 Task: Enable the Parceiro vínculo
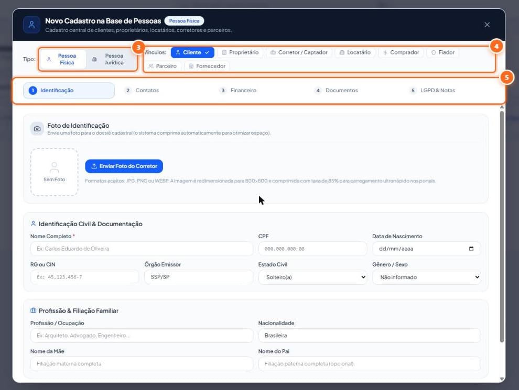click(163, 66)
